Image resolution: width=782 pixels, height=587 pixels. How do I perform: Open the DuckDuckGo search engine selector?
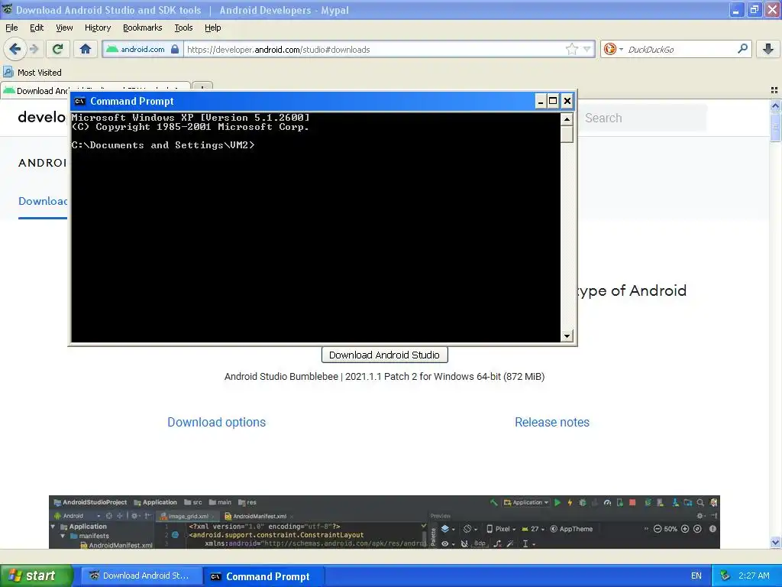613,49
